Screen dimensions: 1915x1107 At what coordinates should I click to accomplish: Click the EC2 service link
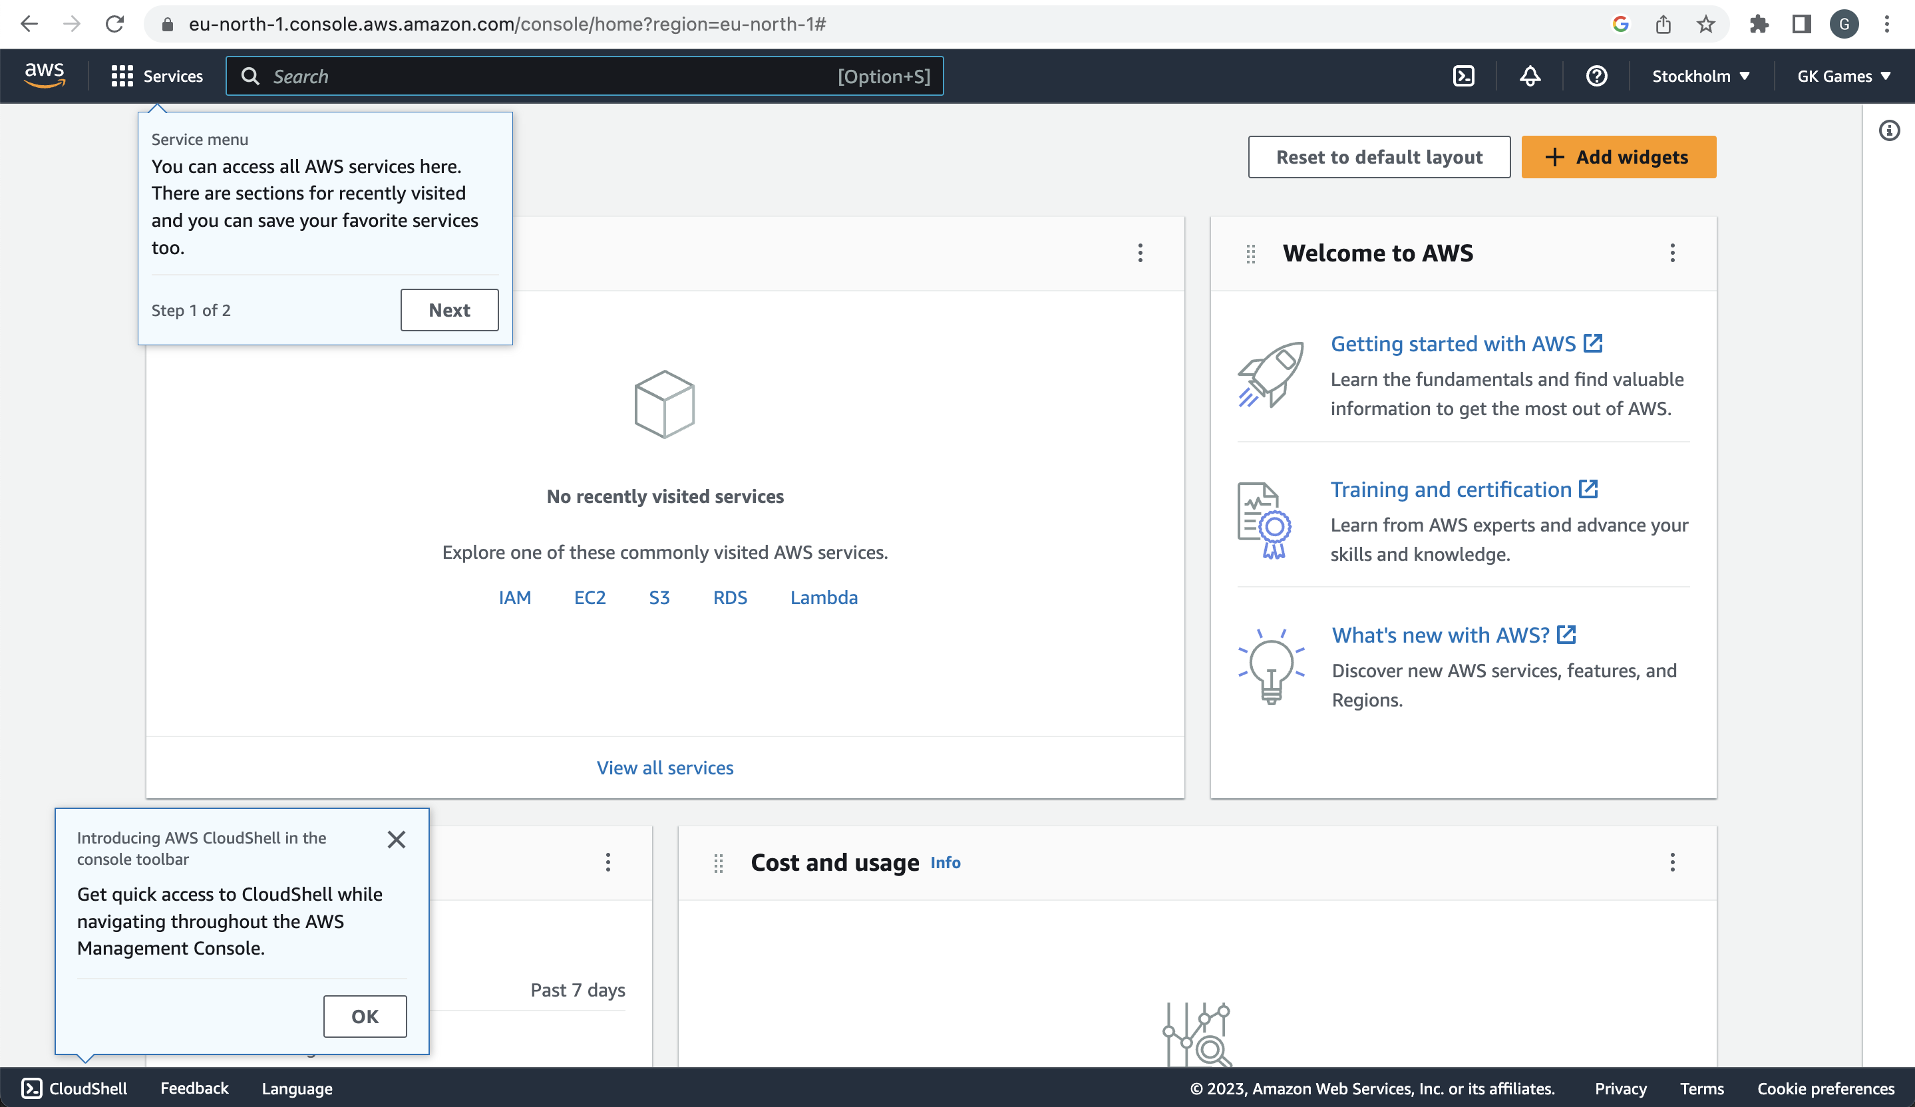tap(590, 597)
